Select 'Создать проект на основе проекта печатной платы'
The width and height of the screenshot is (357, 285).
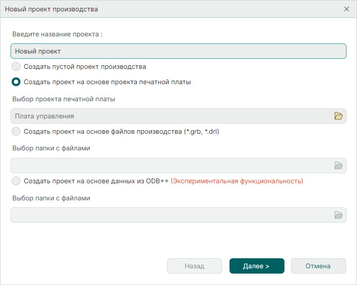(16, 82)
